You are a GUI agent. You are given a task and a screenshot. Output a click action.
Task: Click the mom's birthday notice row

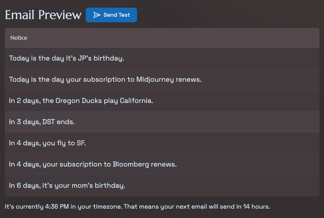(162, 186)
